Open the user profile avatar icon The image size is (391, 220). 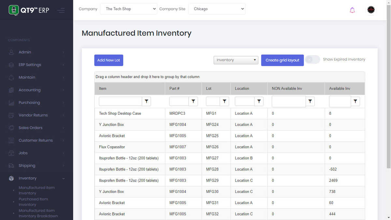(371, 10)
